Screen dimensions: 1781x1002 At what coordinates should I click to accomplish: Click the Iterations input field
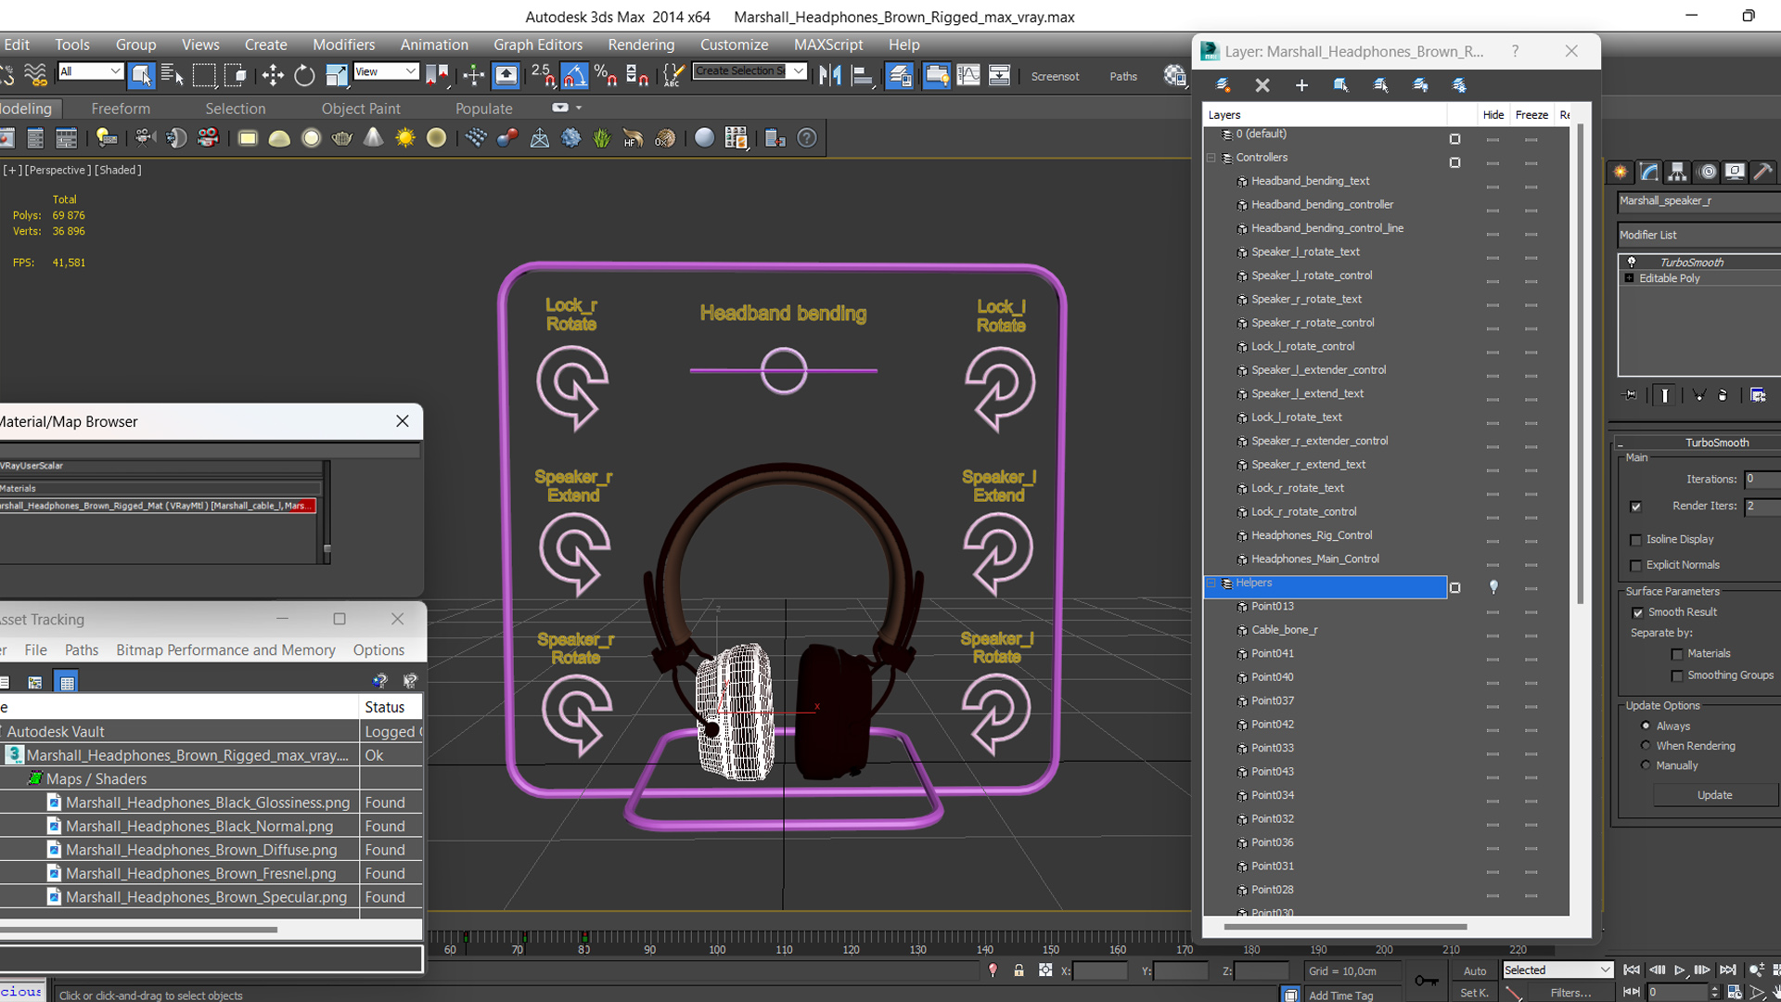(x=1762, y=480)
